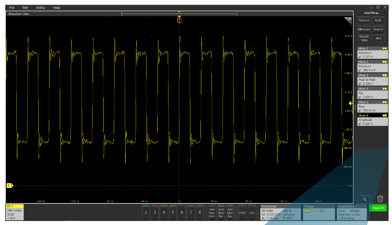
Task: Open the Utility menu
Action: pyautogui.click(x=41, y=8)
